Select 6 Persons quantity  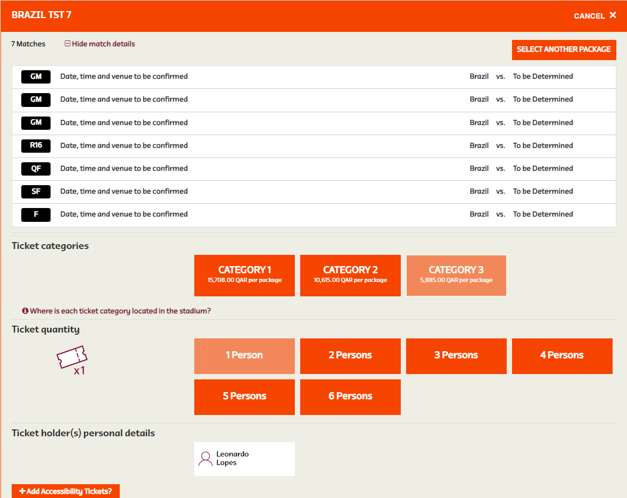click(350, 397)
